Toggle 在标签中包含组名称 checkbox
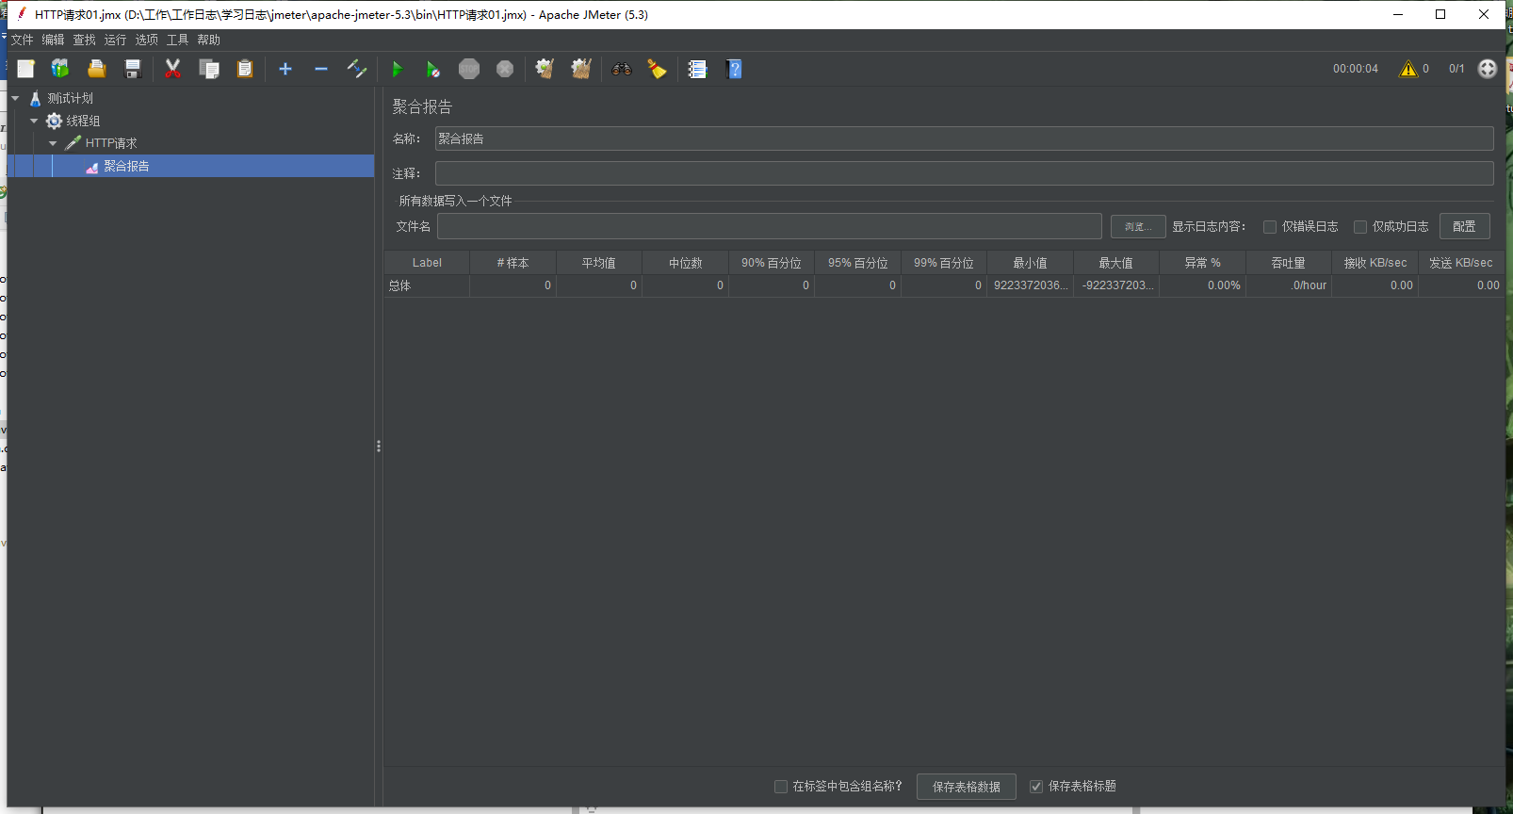Screen dimensions: 1513x814 [x=781, y=787]
